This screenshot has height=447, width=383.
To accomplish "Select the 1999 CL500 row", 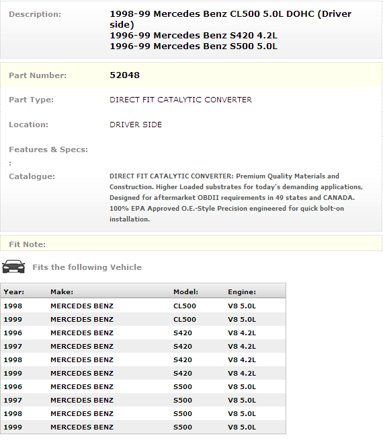I will (x=143, y=319).
